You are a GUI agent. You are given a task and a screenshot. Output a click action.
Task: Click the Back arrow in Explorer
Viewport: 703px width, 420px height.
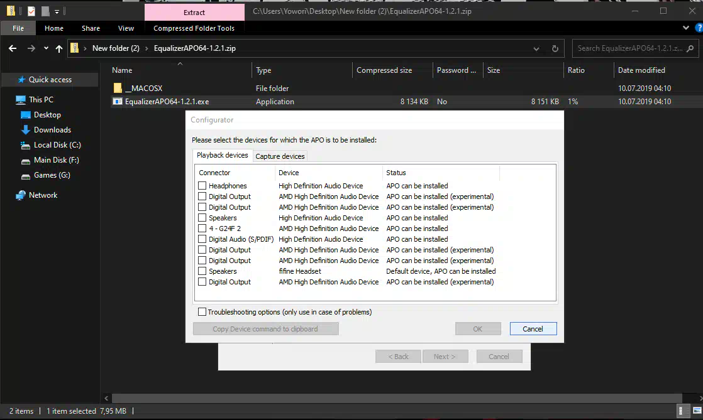click(x=13, y=48)
